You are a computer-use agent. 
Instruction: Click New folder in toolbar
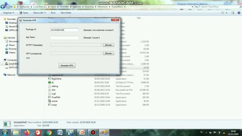coord(66,13)
